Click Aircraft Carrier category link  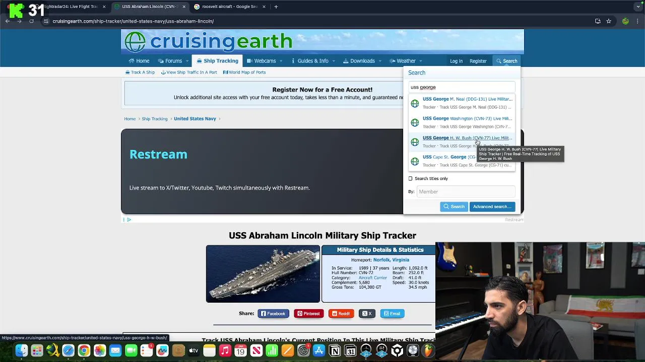coord(373,278)
